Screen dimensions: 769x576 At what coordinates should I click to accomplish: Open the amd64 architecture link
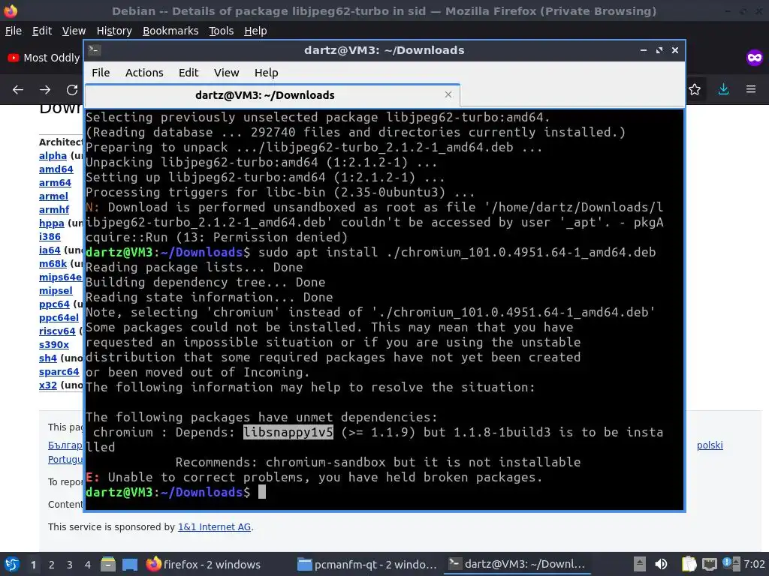pos(56,169)
